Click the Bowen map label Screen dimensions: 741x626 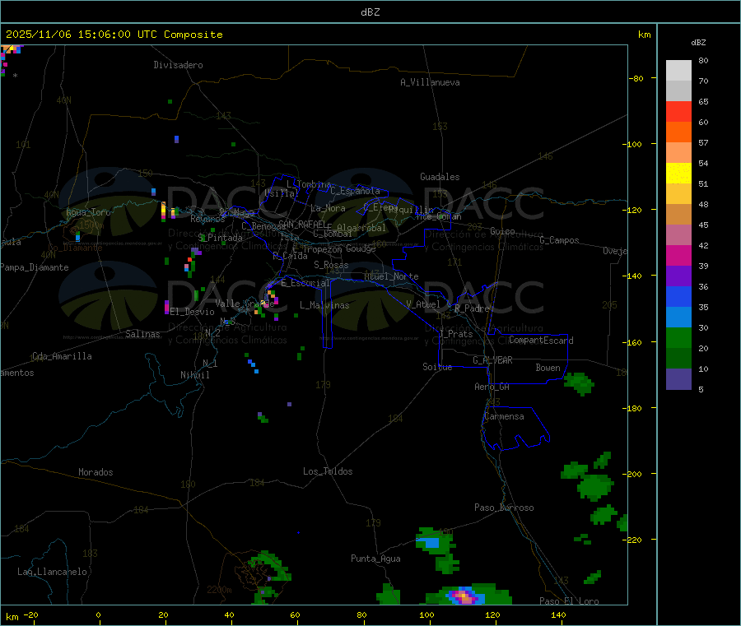(x=548, y=368)
